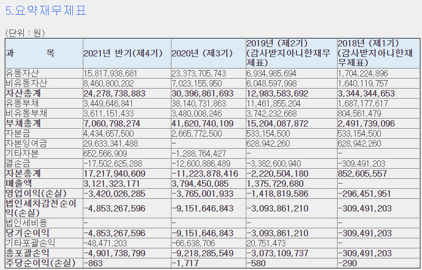Viewport: 422px width, 270px height.
Task: Click the value -3,420,026,285
Action: [114, 194]
